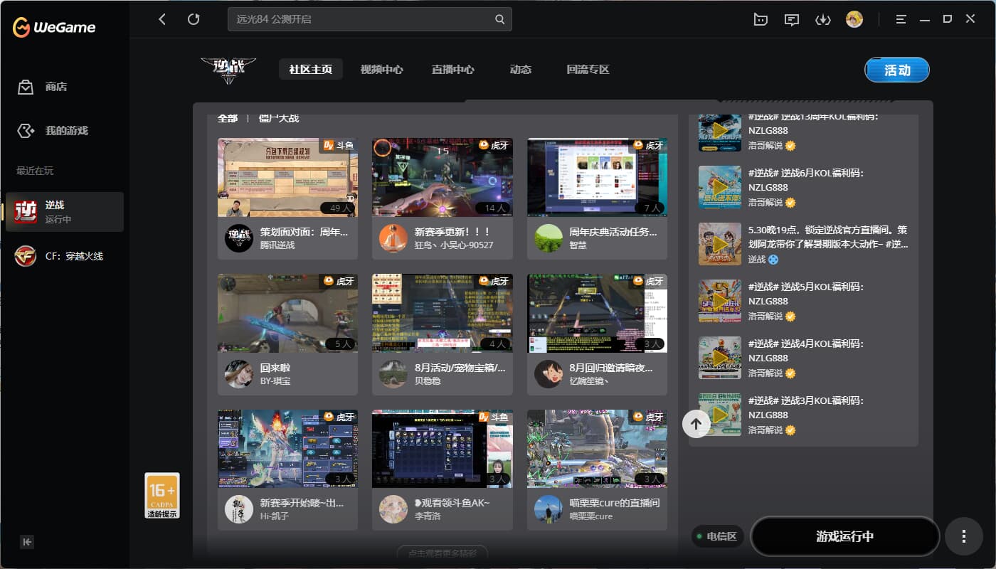The image size is (996, 569).
Task: Focus the 远光84 公测开启 search field
Action: (370, 19)
